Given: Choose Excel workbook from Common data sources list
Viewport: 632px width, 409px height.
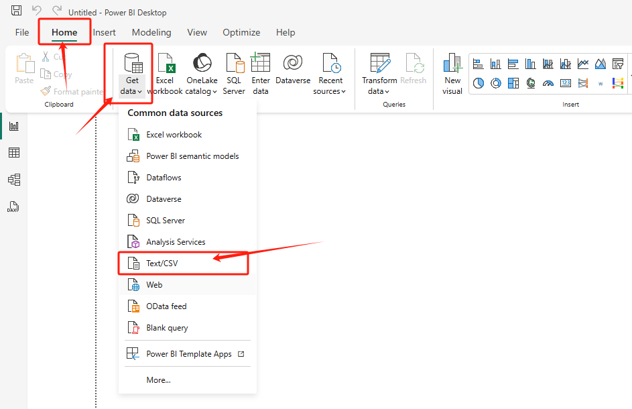Looking at the screenshot, I should tap(188, 135).
